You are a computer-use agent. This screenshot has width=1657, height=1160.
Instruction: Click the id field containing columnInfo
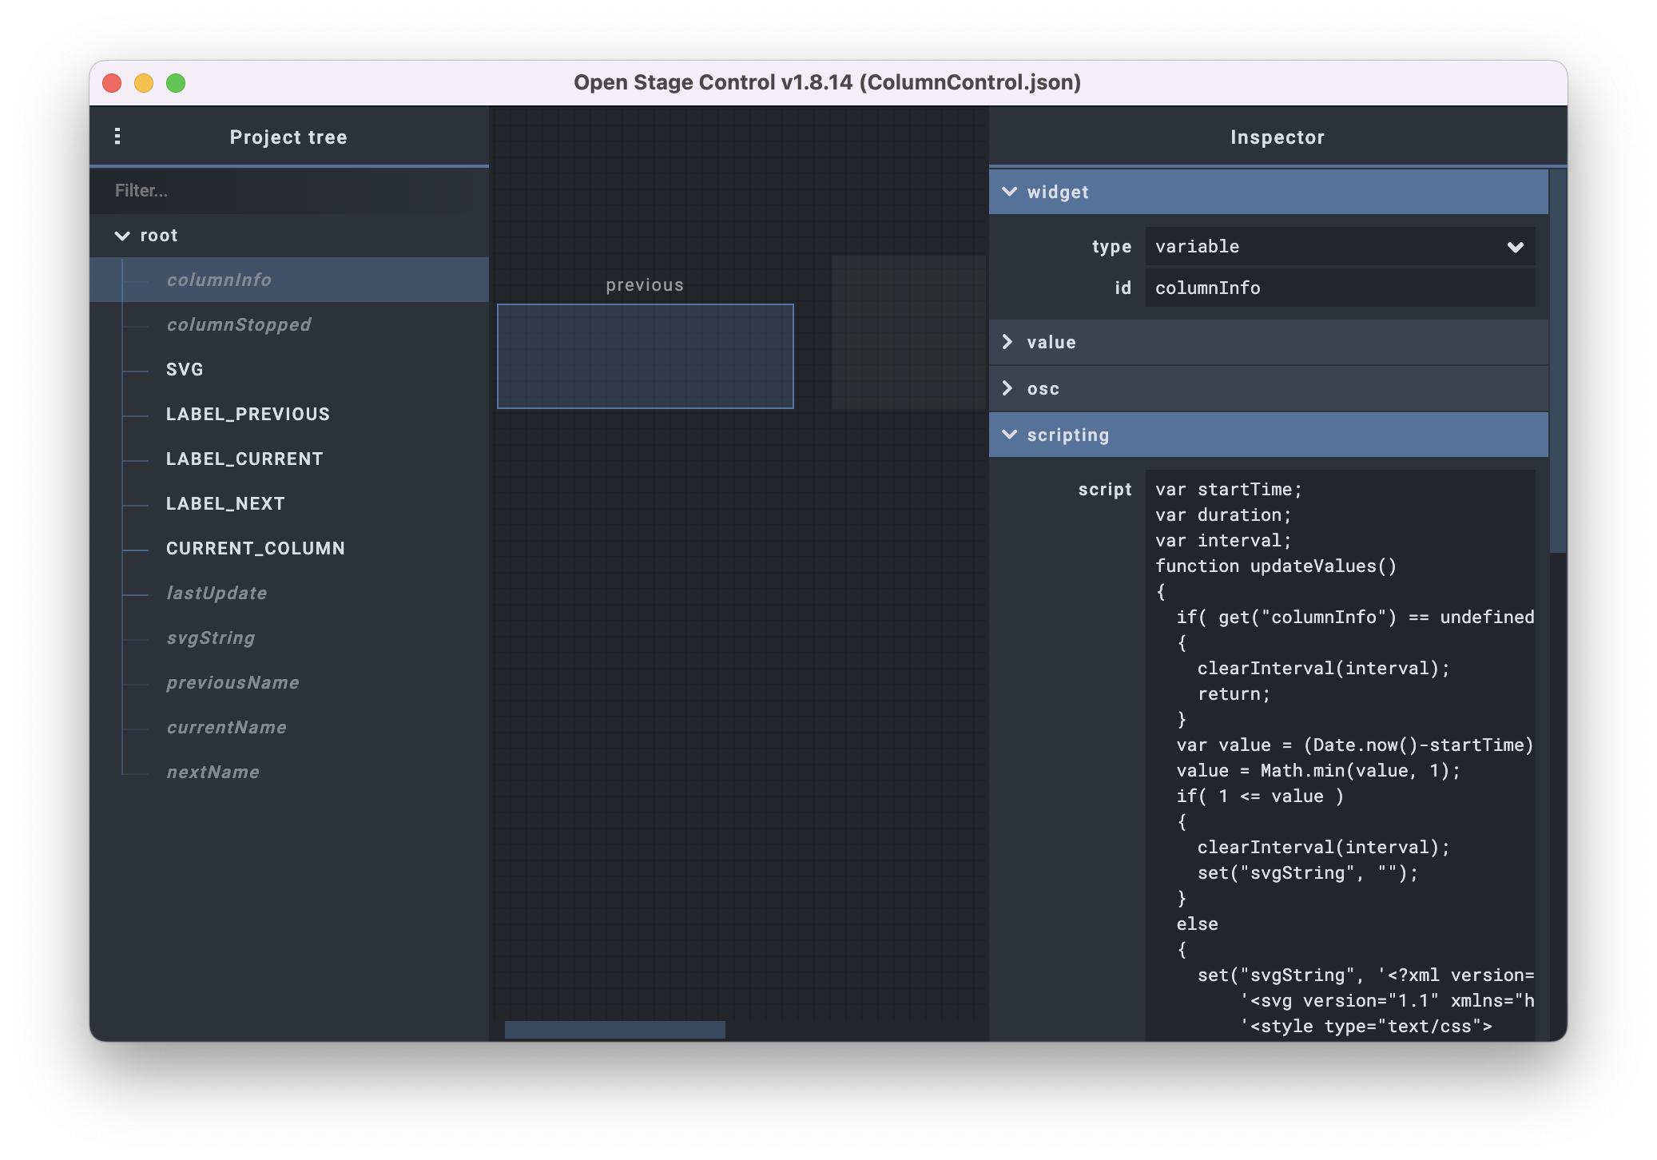1340,288
